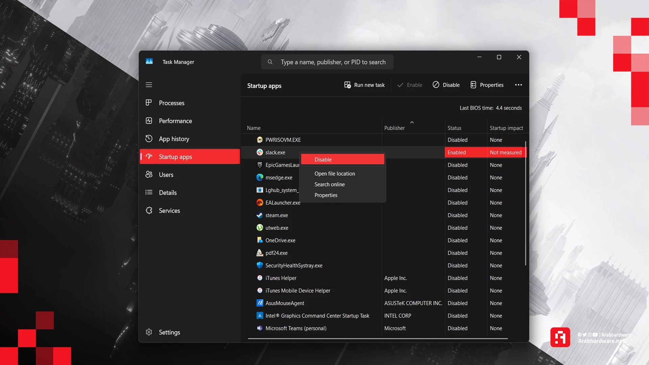The height and width of the screenshot is (365, 649).
Task: Open Task Manager Settings from the sidebar
Action: click(169, 332)
